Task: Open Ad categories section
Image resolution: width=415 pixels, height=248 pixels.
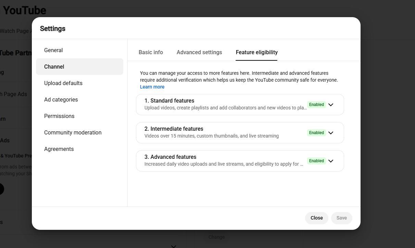Action: coord(79,99)
